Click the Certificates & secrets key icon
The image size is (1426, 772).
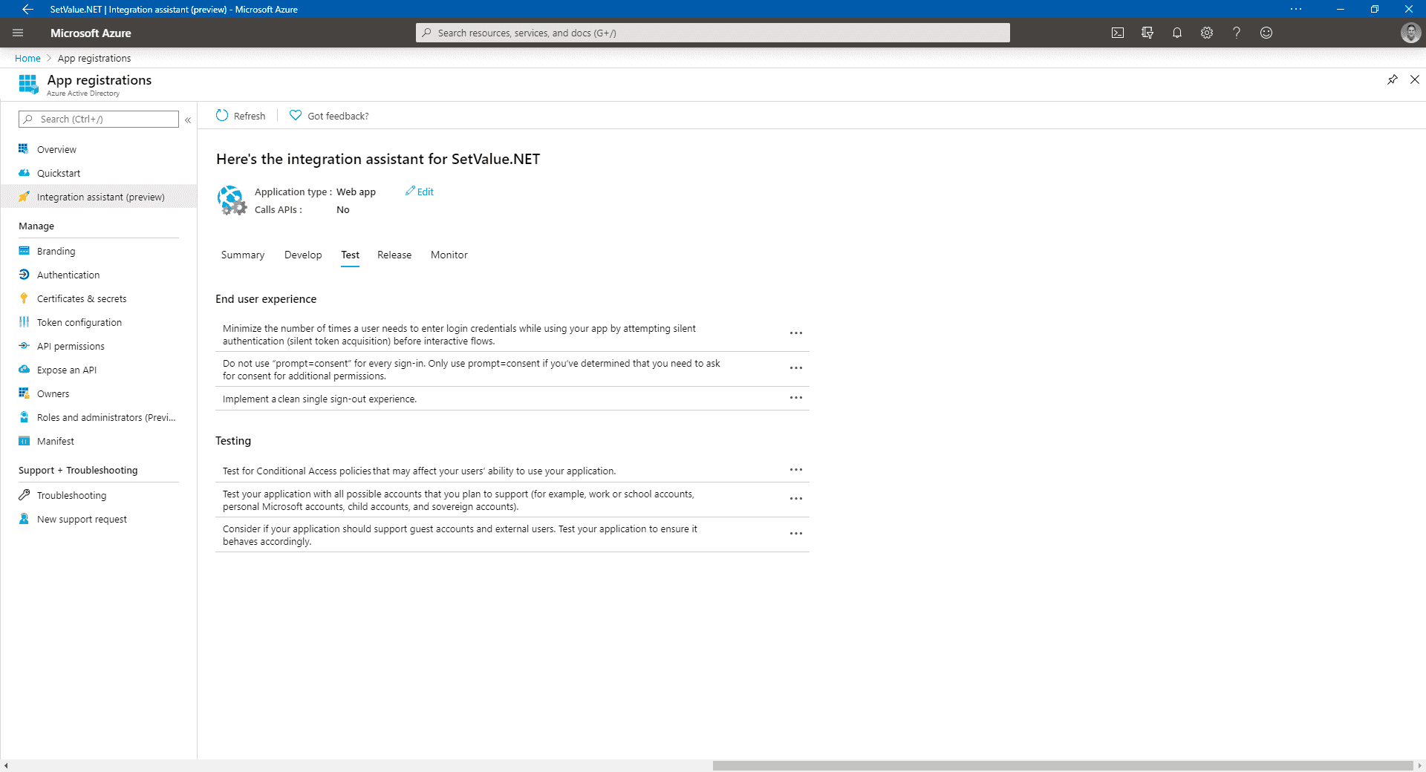tap(24, 298)
